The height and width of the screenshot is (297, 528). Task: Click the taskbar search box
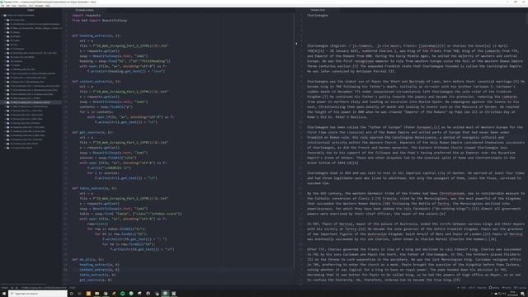[38, 294]
